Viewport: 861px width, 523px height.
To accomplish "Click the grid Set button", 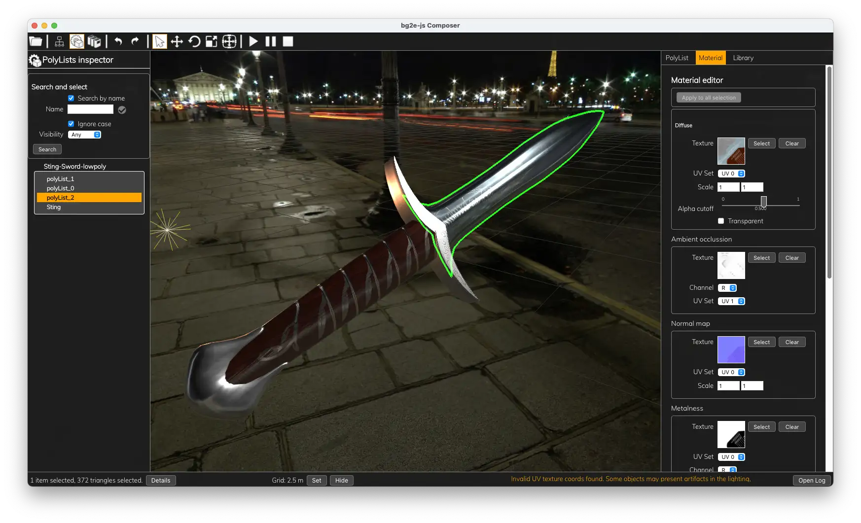I will coord(317,481).
